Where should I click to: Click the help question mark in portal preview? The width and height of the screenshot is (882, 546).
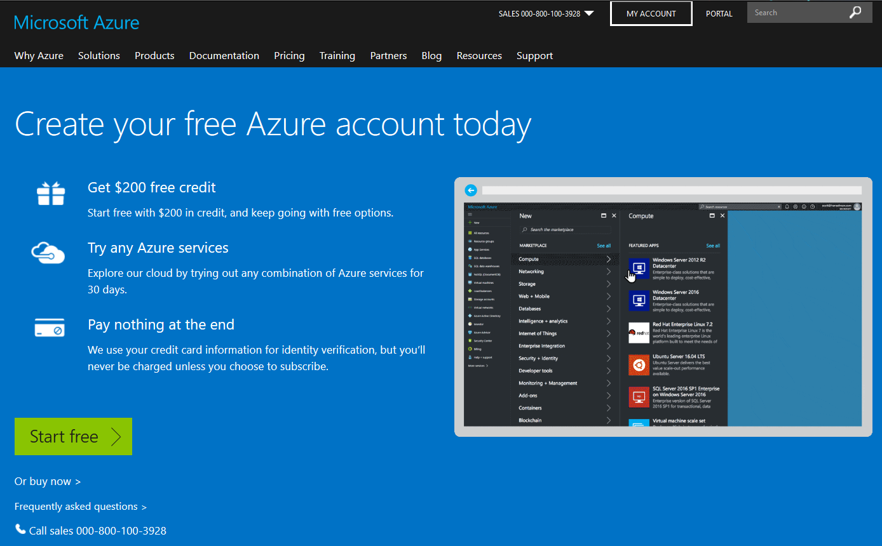[812, 207]
